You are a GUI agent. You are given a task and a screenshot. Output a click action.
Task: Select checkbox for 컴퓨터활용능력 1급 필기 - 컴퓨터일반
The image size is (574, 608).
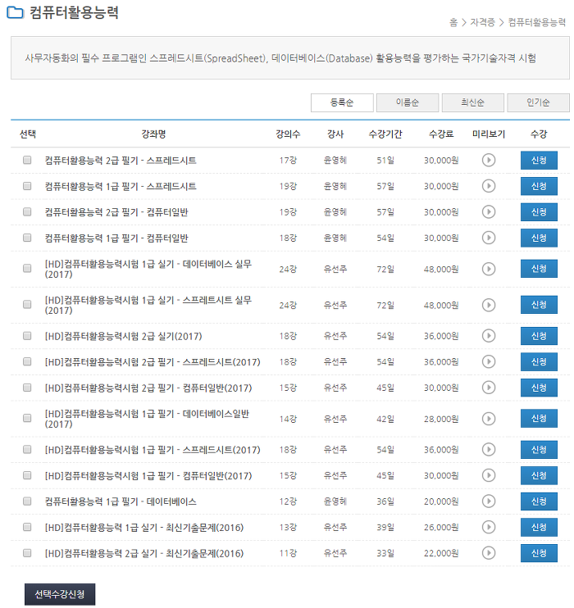tap(27, 238)
